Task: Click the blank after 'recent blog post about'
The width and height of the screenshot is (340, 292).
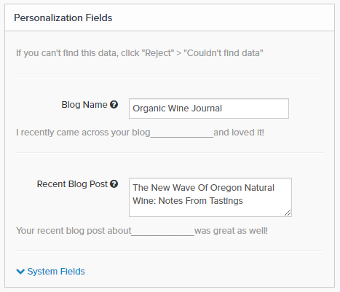Action: coord(162,232)
